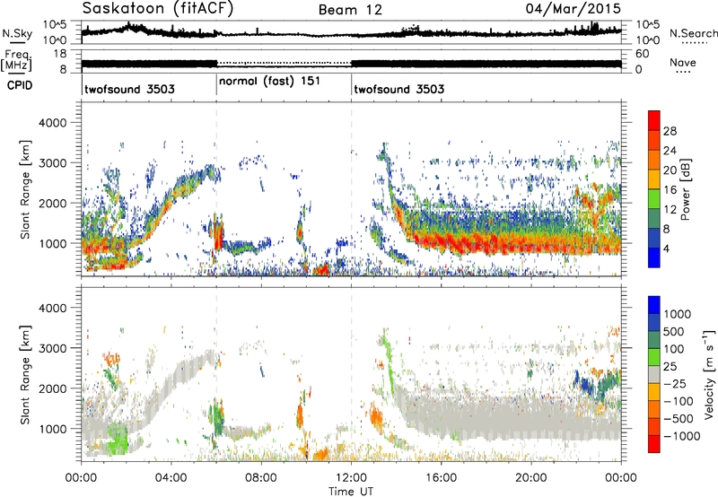
Task: Click the sky noise trace panel
Action: click(351, 32)
